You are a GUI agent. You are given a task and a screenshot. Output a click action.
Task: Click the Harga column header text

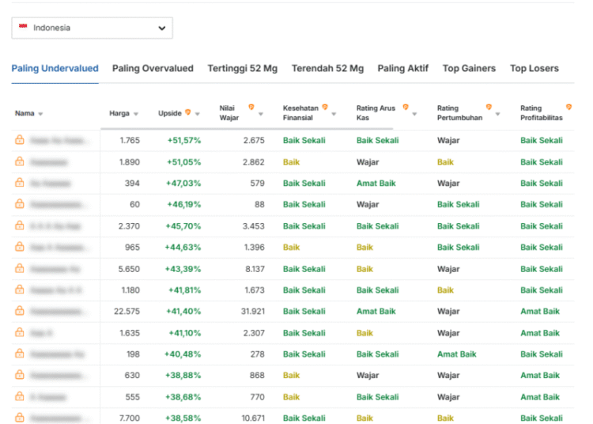119,113
